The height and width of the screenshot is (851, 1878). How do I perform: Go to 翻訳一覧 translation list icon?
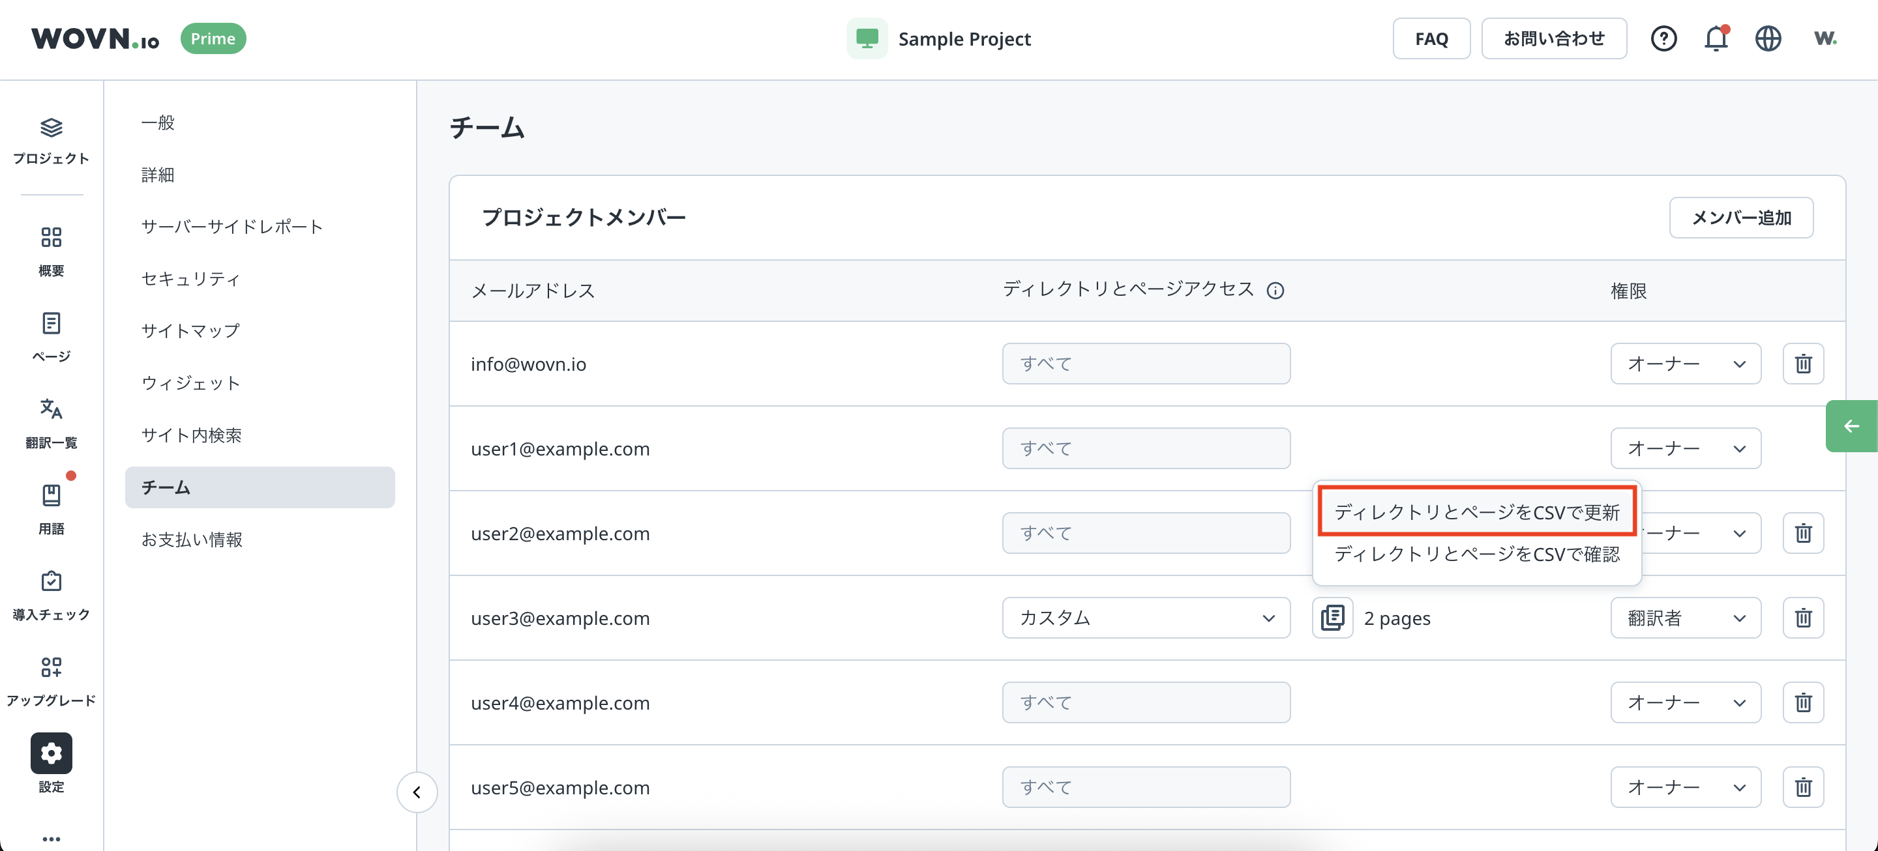pyautogui.click(x=51, y=409)
